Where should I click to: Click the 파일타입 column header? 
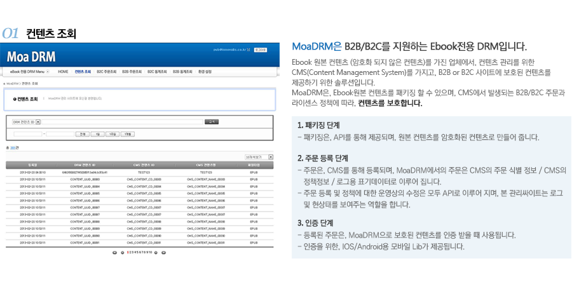pos(254,165)
